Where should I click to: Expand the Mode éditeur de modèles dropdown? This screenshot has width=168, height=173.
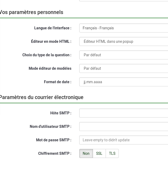123,68
